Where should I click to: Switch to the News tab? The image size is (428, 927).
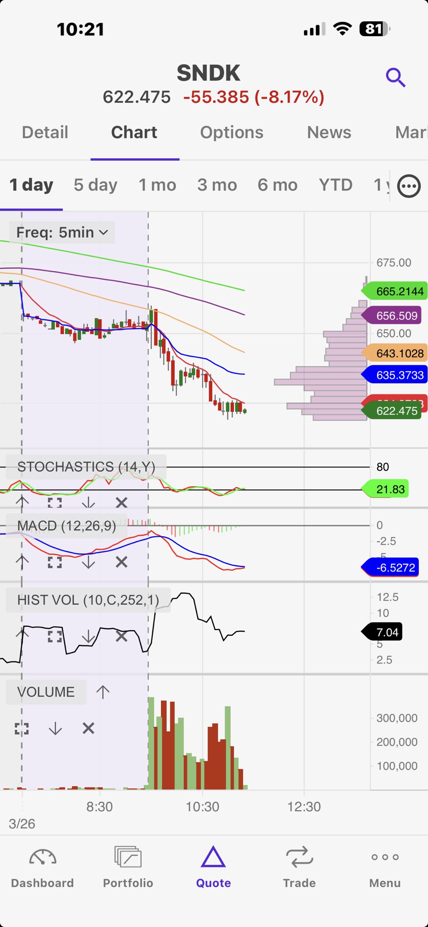point(329,132)
